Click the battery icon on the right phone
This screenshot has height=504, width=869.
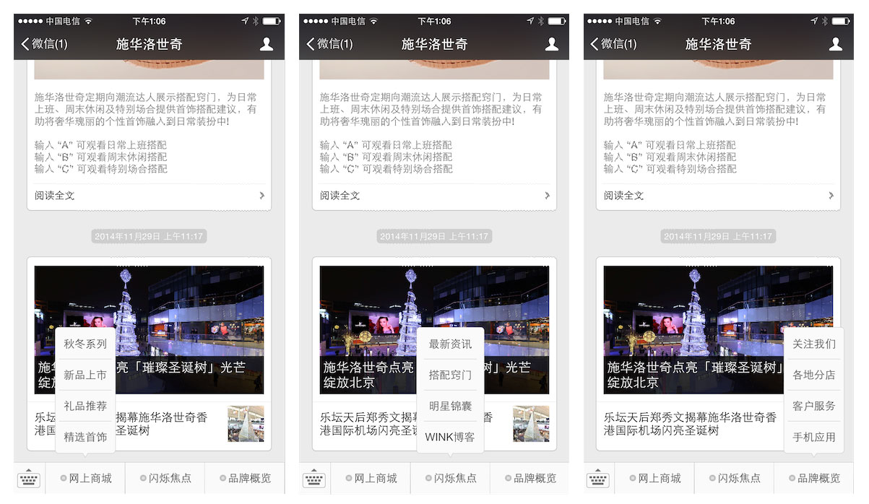841,21
